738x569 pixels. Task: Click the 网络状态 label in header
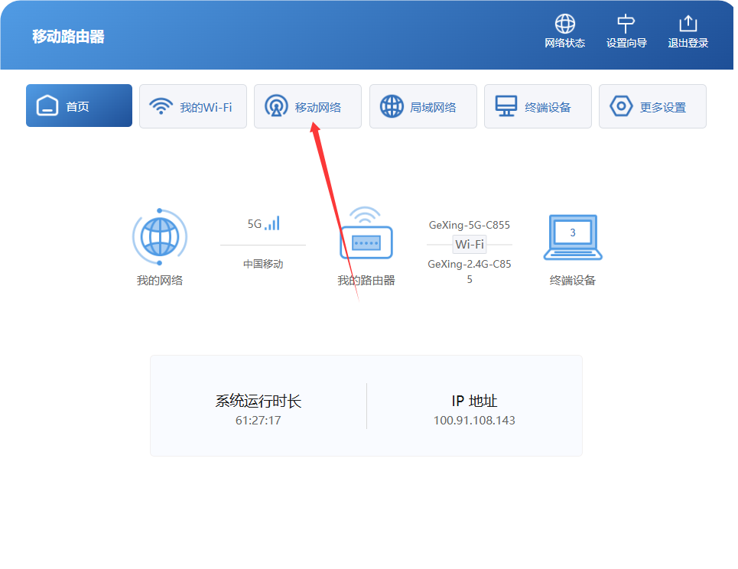tap(565, 44)
